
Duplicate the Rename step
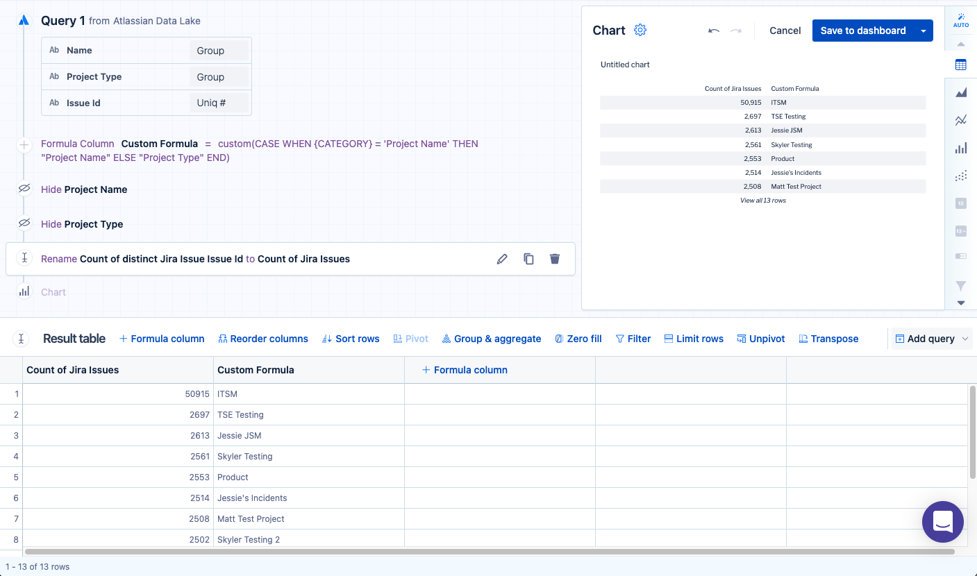tap(528, 259)
